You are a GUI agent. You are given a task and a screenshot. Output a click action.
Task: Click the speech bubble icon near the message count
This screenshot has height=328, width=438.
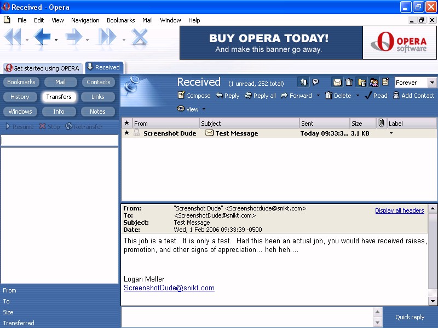[315, 82]
